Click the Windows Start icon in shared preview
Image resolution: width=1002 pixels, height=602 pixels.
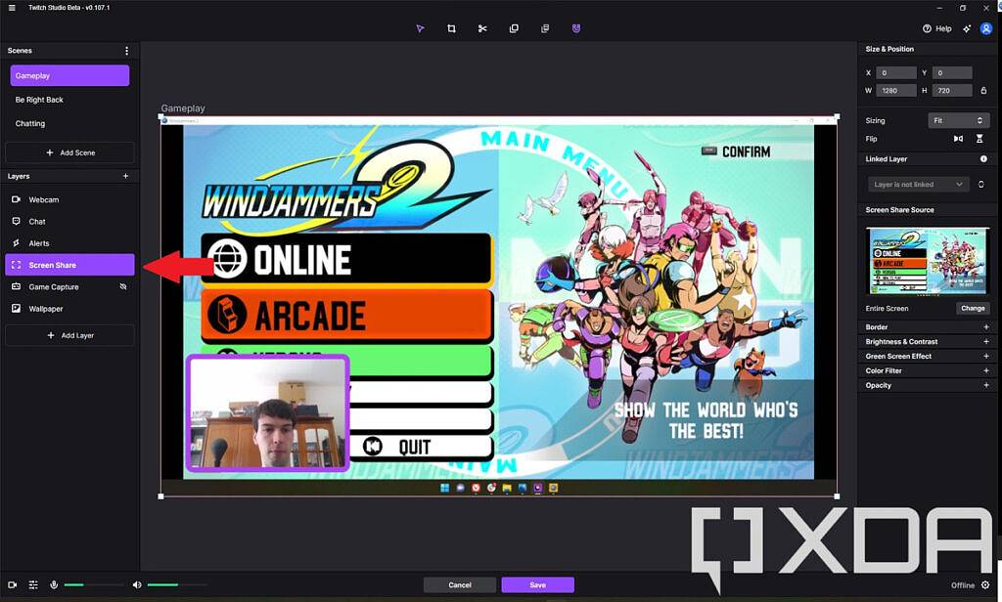click(x=445, y=488)
